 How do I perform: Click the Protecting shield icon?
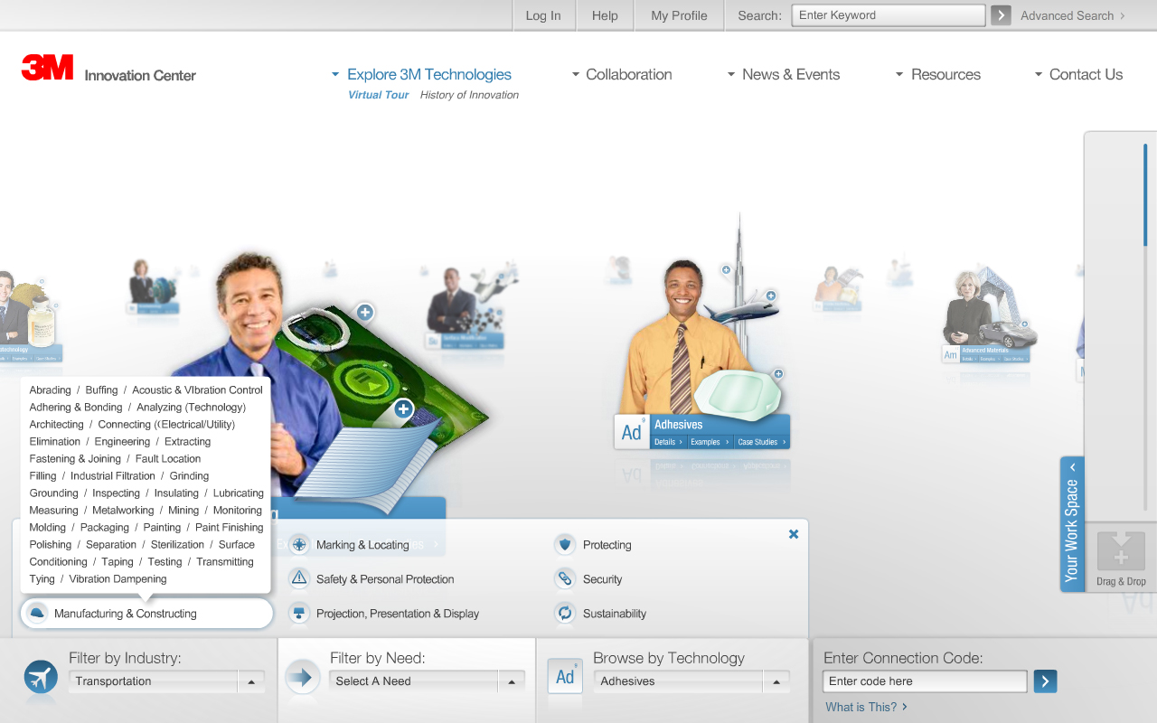[565, 545]
